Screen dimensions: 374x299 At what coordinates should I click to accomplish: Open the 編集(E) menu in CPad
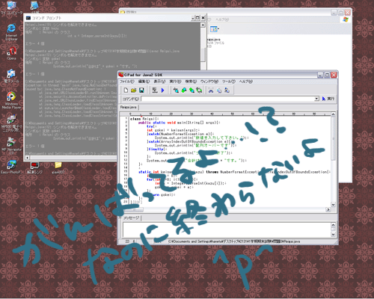point(144,81)
